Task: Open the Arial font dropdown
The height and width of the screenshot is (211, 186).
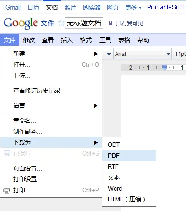Action: click(142, 54)
